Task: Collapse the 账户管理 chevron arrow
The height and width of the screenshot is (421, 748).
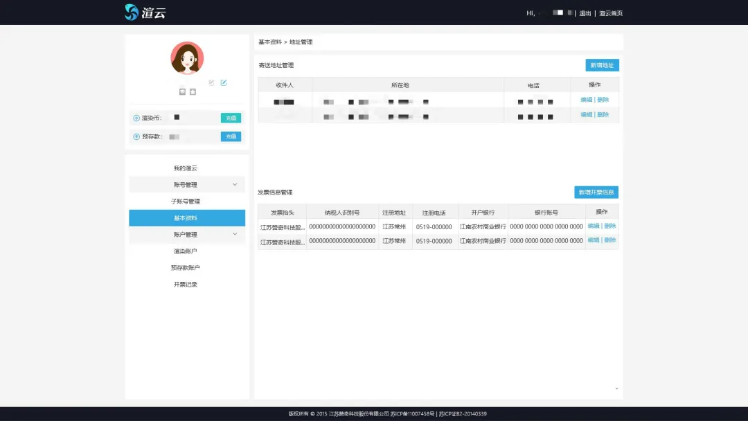Action: [x=235, y=234]
